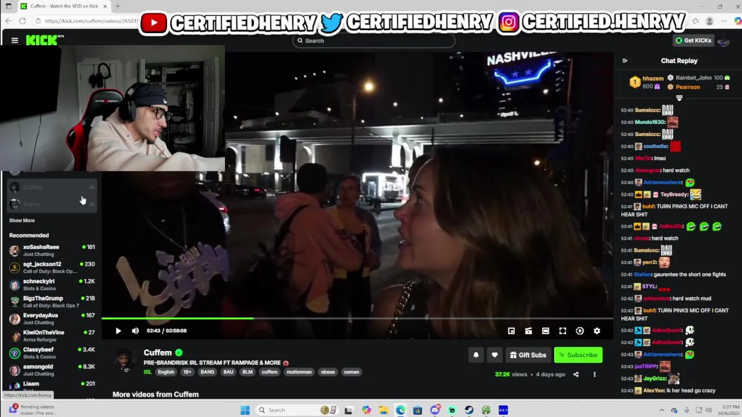Expand sidebar with Show More
Screen dimensions: 742x417
22,221
